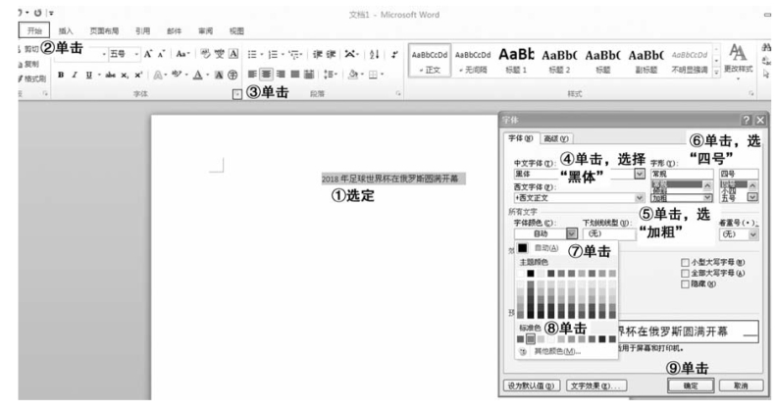Viewport: 775px width, 412px height.
Task: Switch to the 插入 (Insert) ribbon tab
Action: click(x=67, y=30)
